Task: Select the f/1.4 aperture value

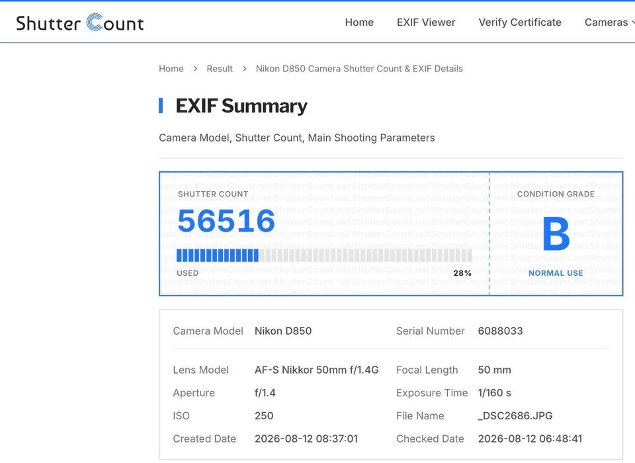Action: (265, 392)
